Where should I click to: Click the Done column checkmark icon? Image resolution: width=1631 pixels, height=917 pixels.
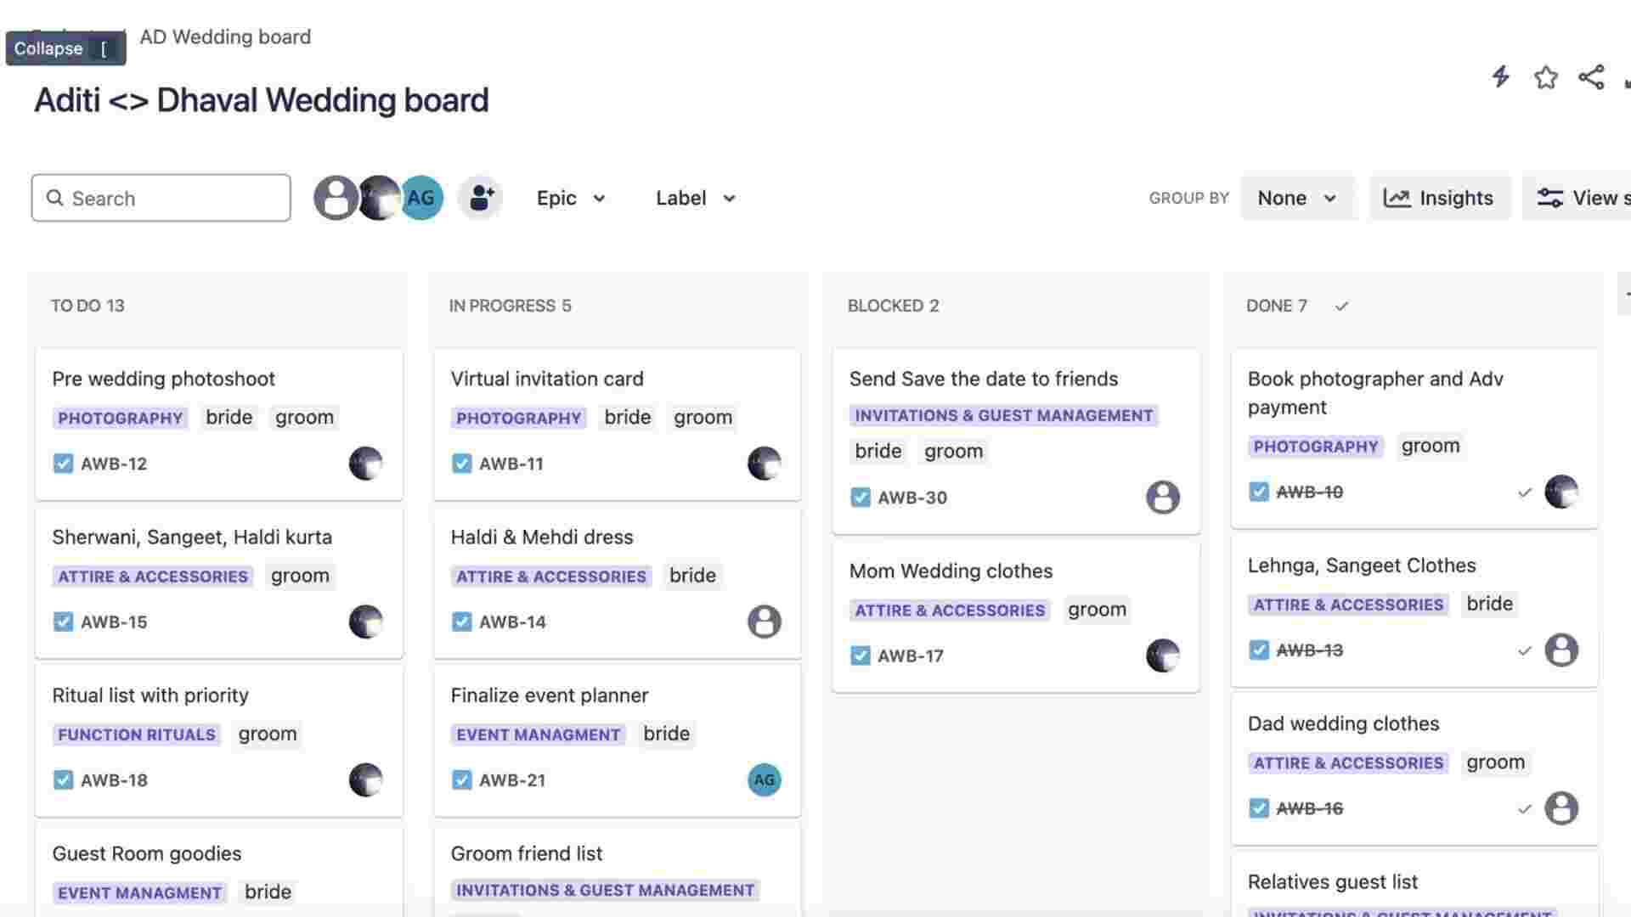1341,306
